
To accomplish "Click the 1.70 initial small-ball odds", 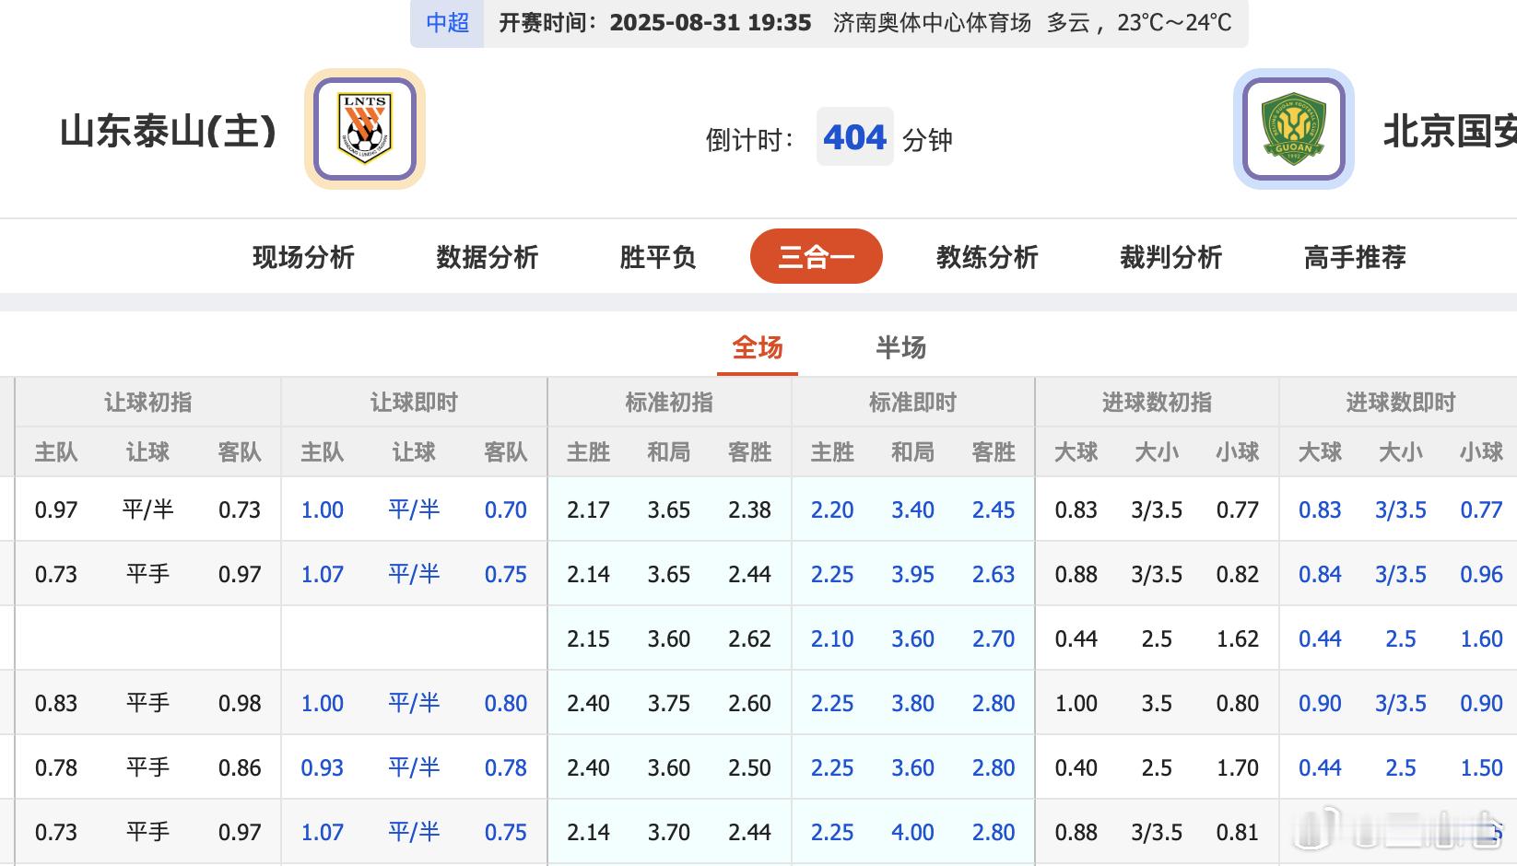I will (x=1237, y=767).
